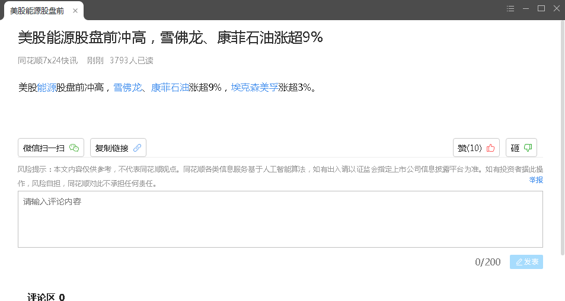
Task: Click the 0/200 character counter
Action: click(488, 262)
